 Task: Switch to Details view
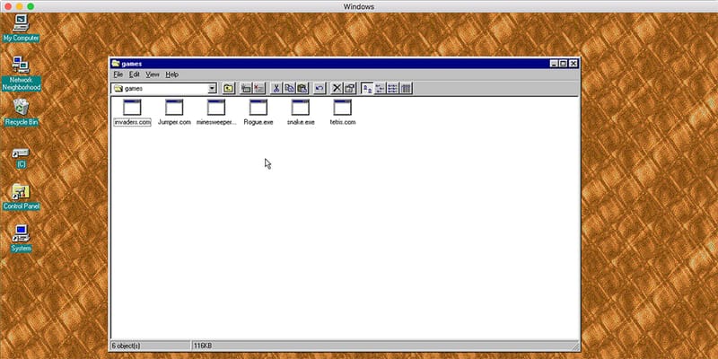406,88
